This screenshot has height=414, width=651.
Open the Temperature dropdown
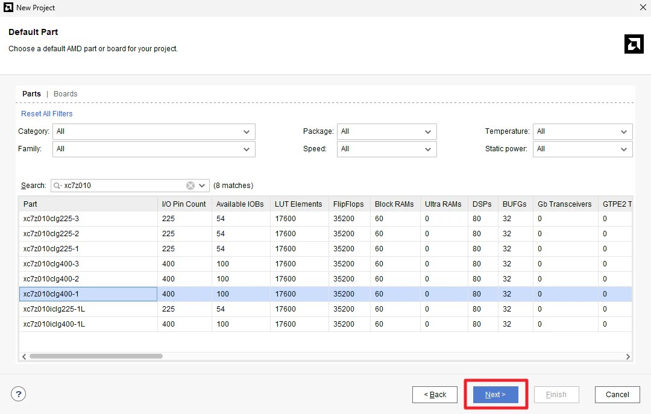pyautogui.click(x=582, y=131)
